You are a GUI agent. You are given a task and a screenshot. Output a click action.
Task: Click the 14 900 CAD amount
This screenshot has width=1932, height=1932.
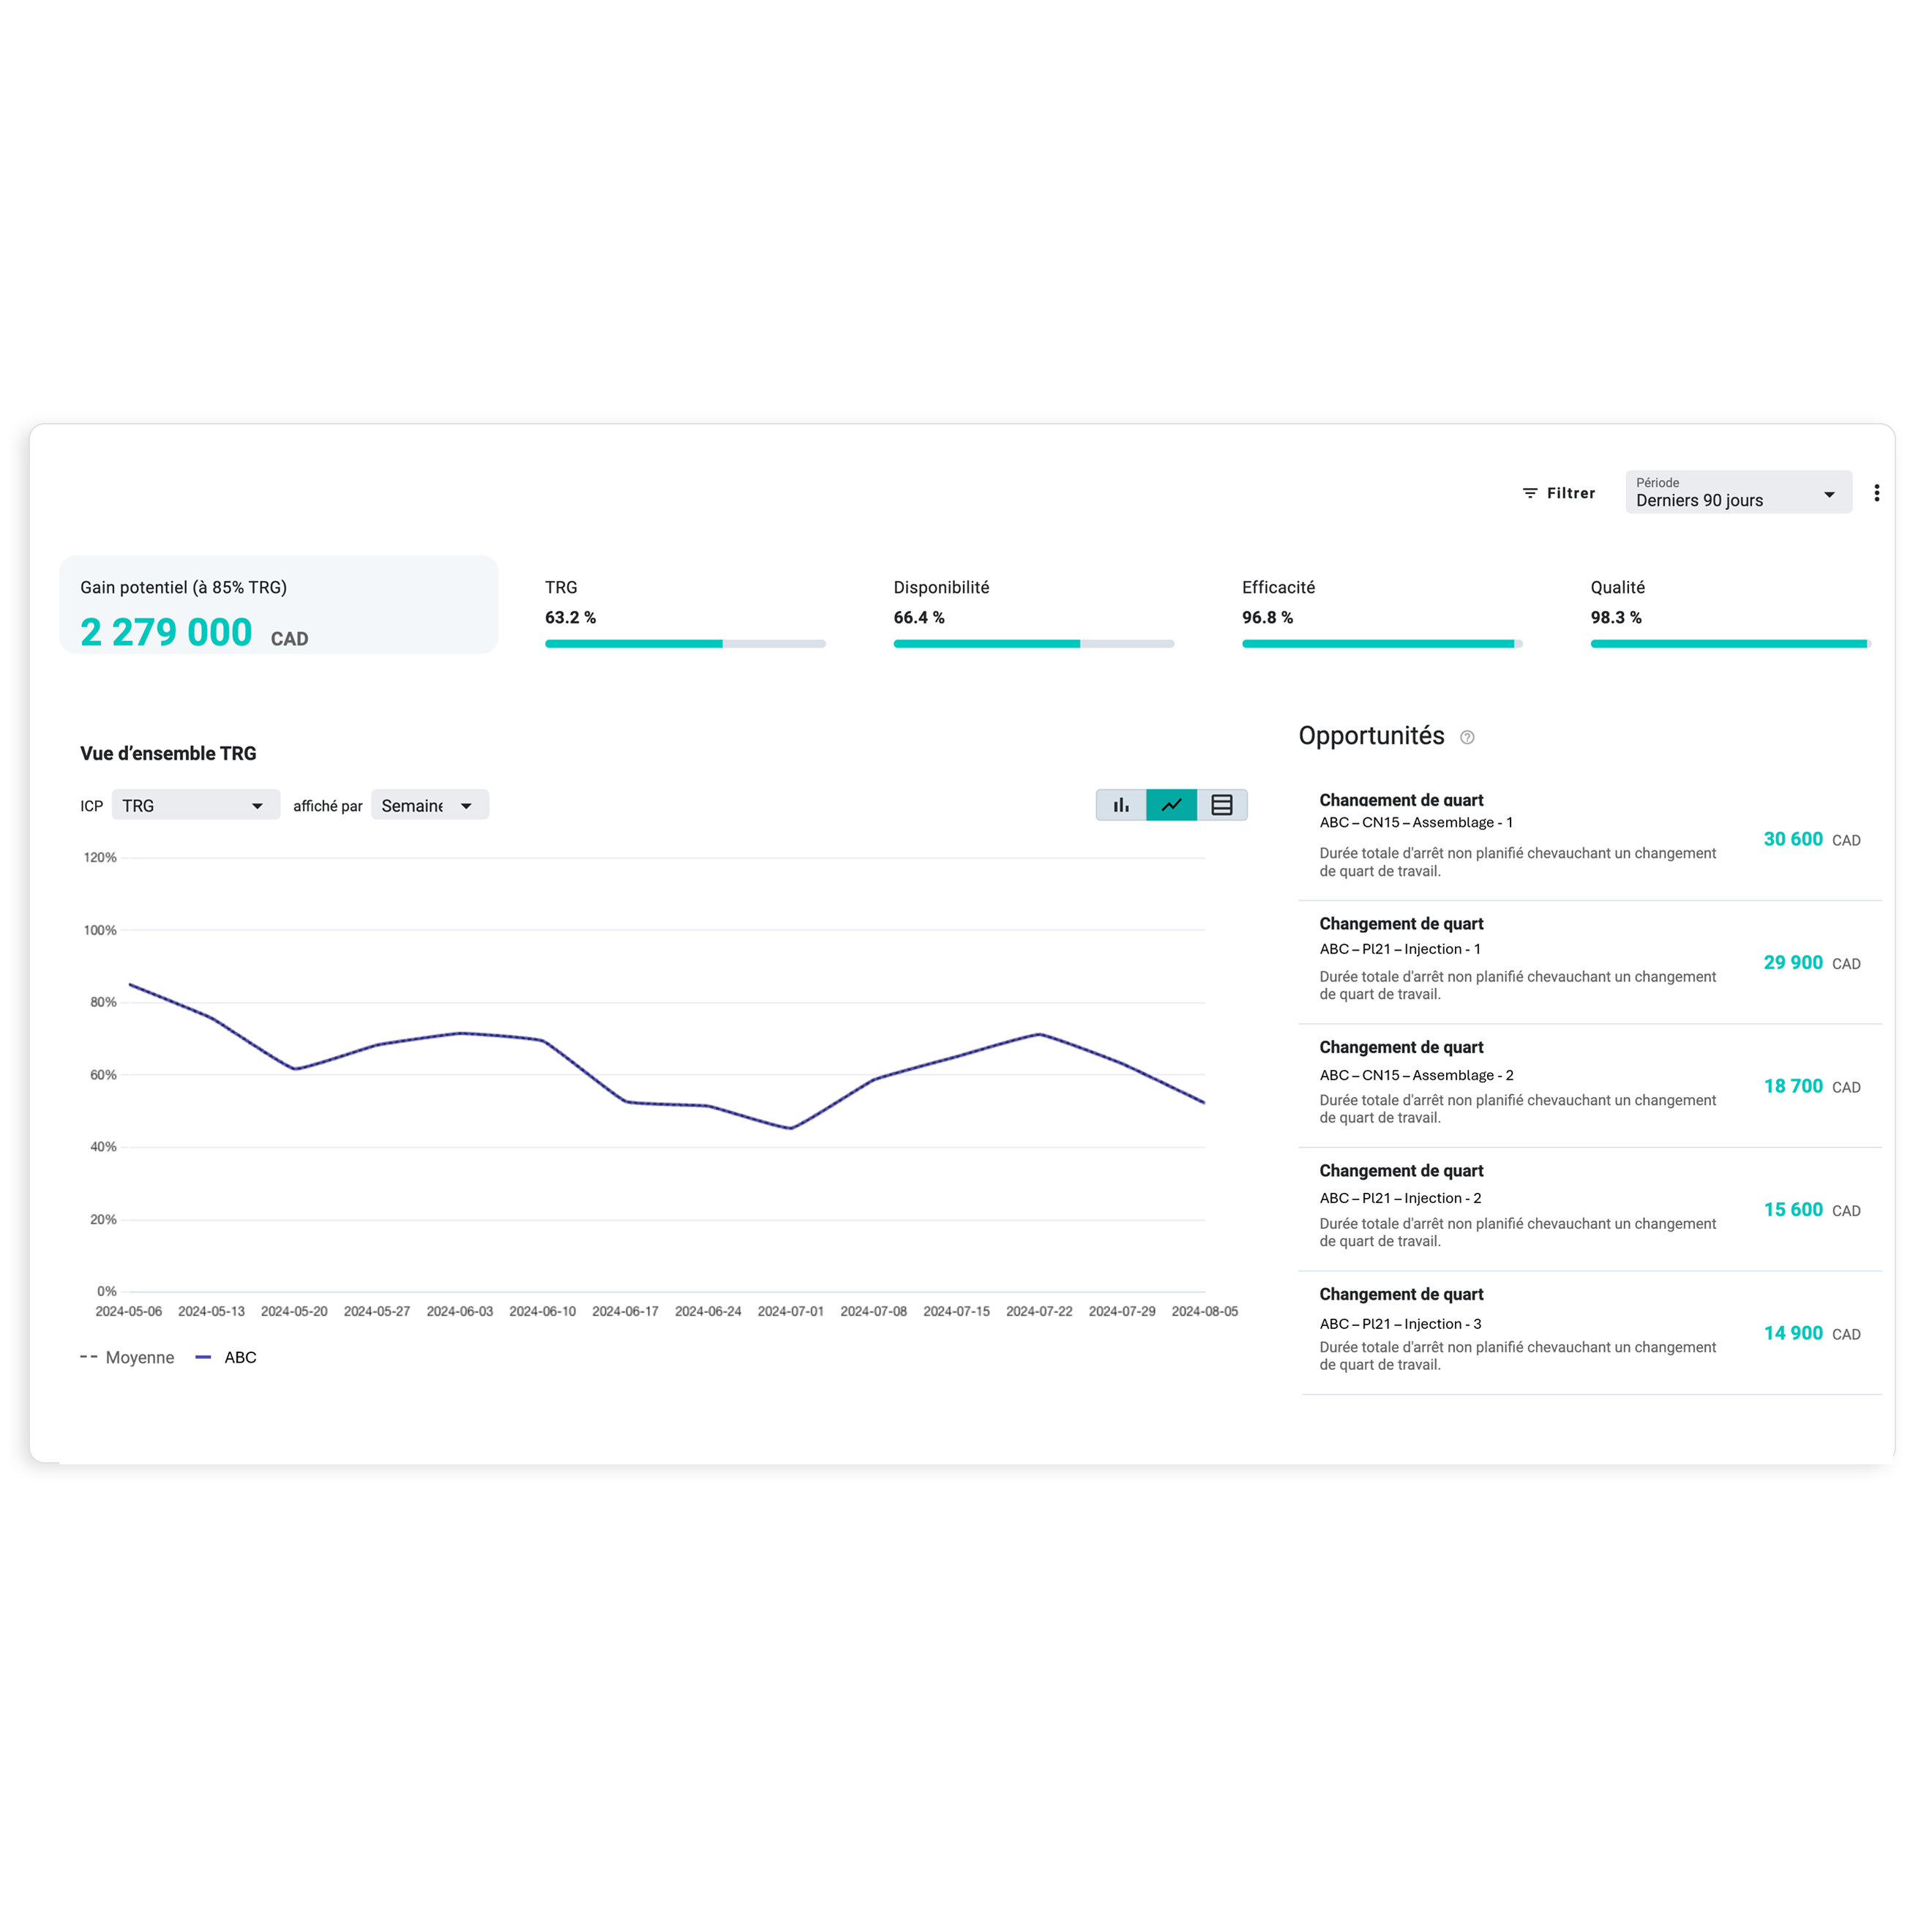point(1811,1333)
